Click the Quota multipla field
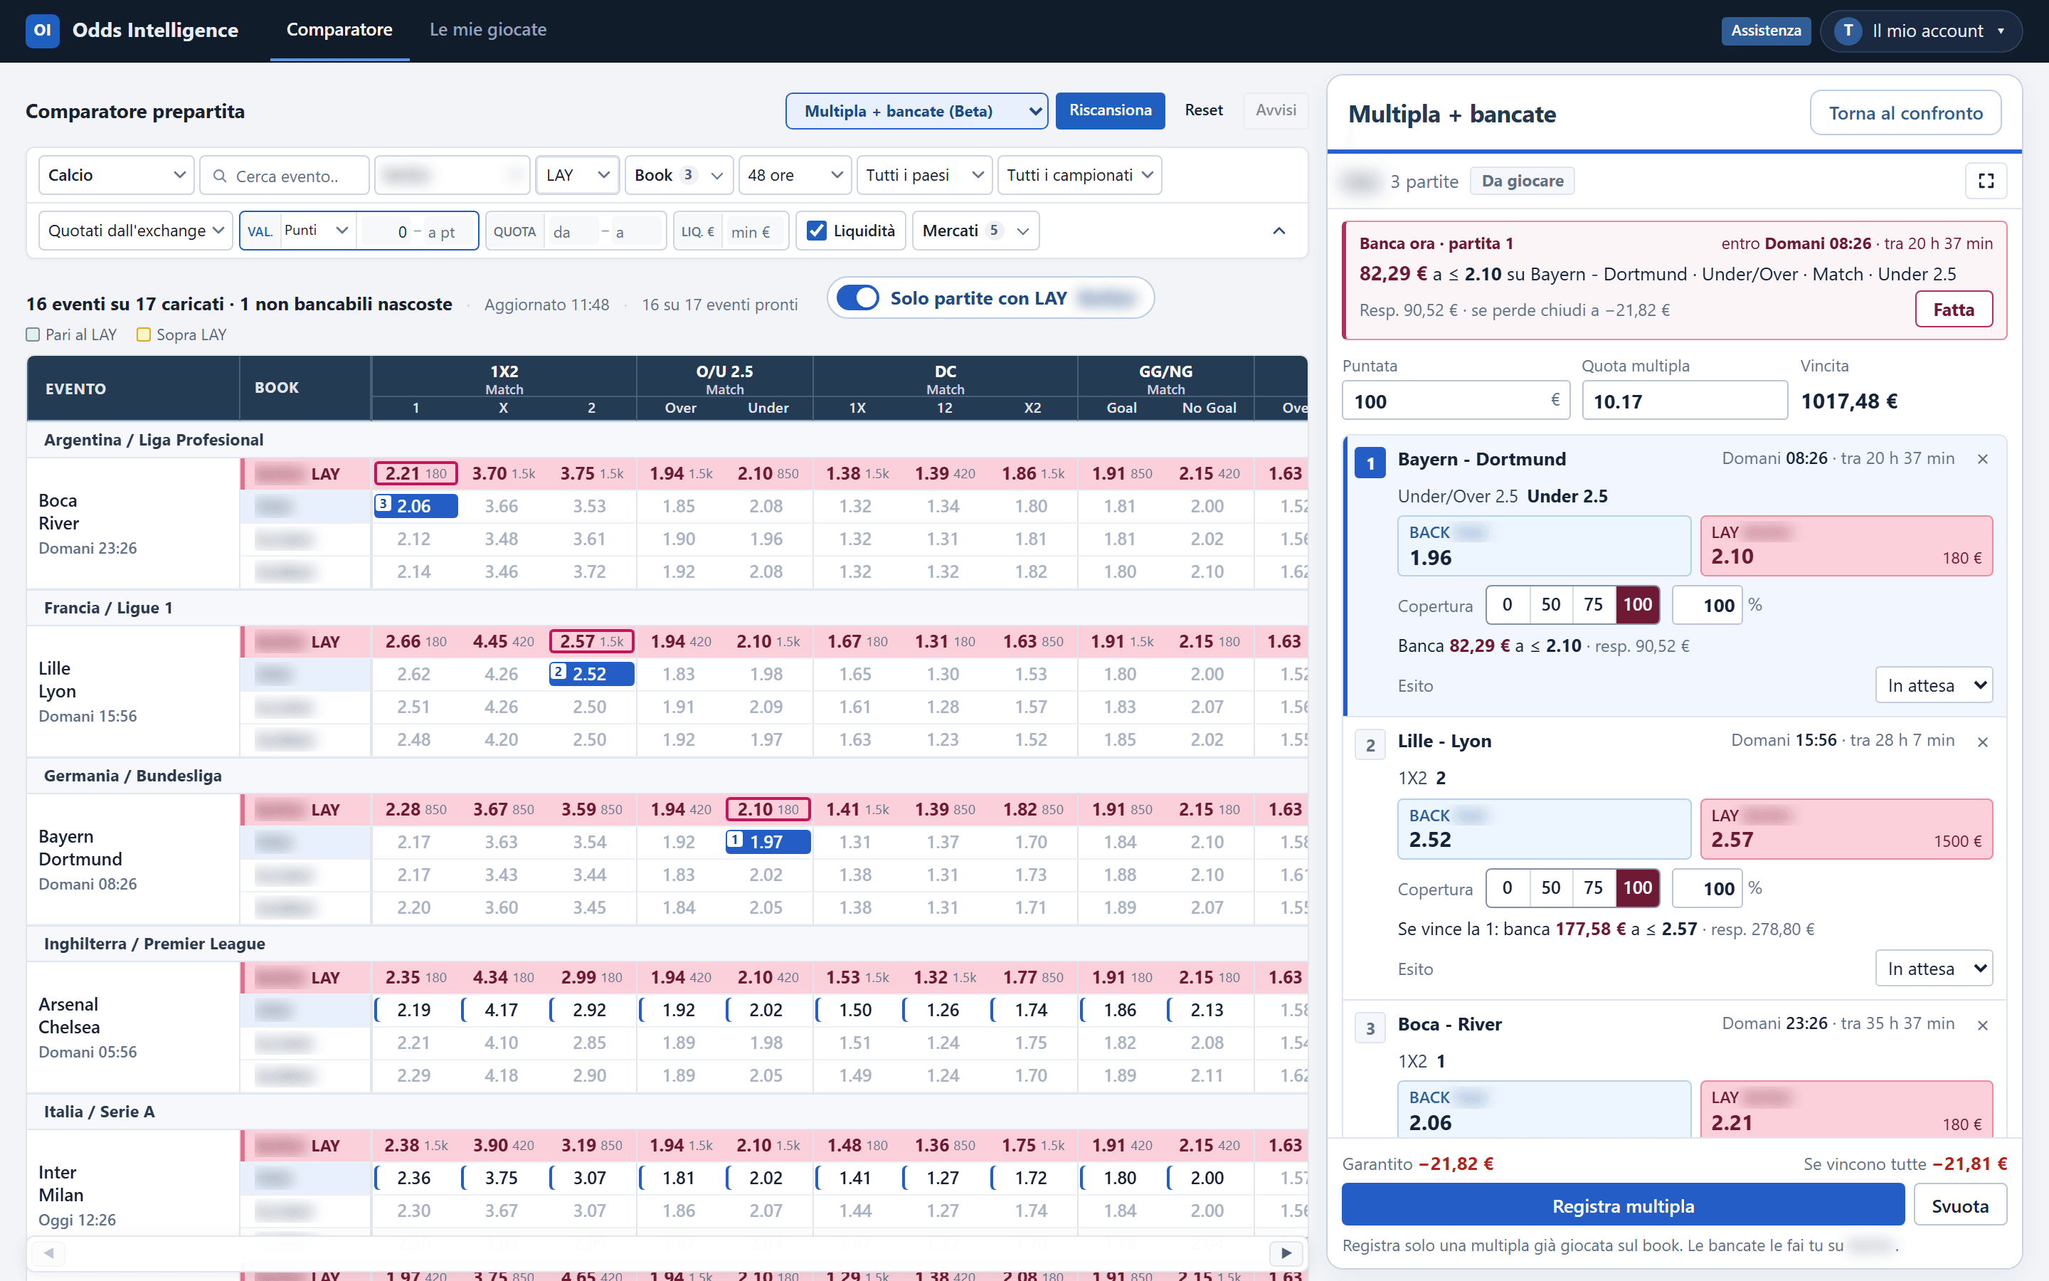Image resolution: width=2049 pixels, height=1281 pixels. tap(1684, 401)
